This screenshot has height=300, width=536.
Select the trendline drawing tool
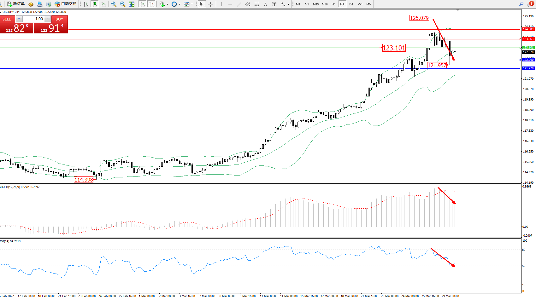pyautogui.click(x=239, y=4)
